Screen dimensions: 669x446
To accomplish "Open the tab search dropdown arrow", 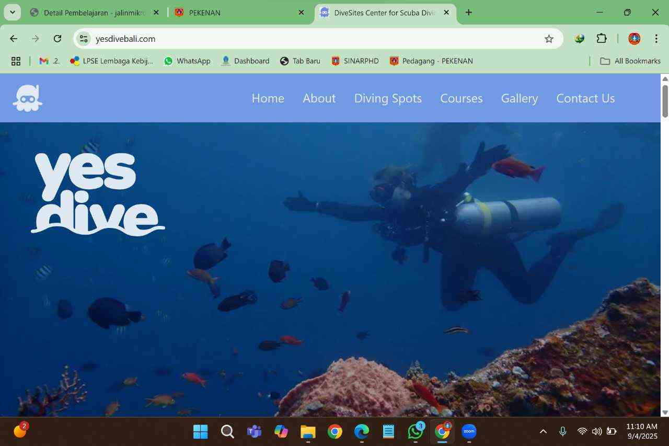I will tap(12, 13).
